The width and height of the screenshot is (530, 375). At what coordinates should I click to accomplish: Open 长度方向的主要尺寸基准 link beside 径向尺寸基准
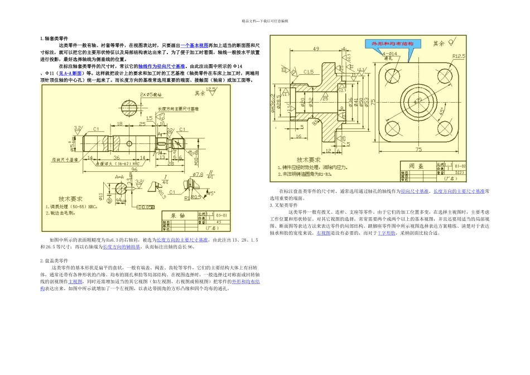[459, 191]
